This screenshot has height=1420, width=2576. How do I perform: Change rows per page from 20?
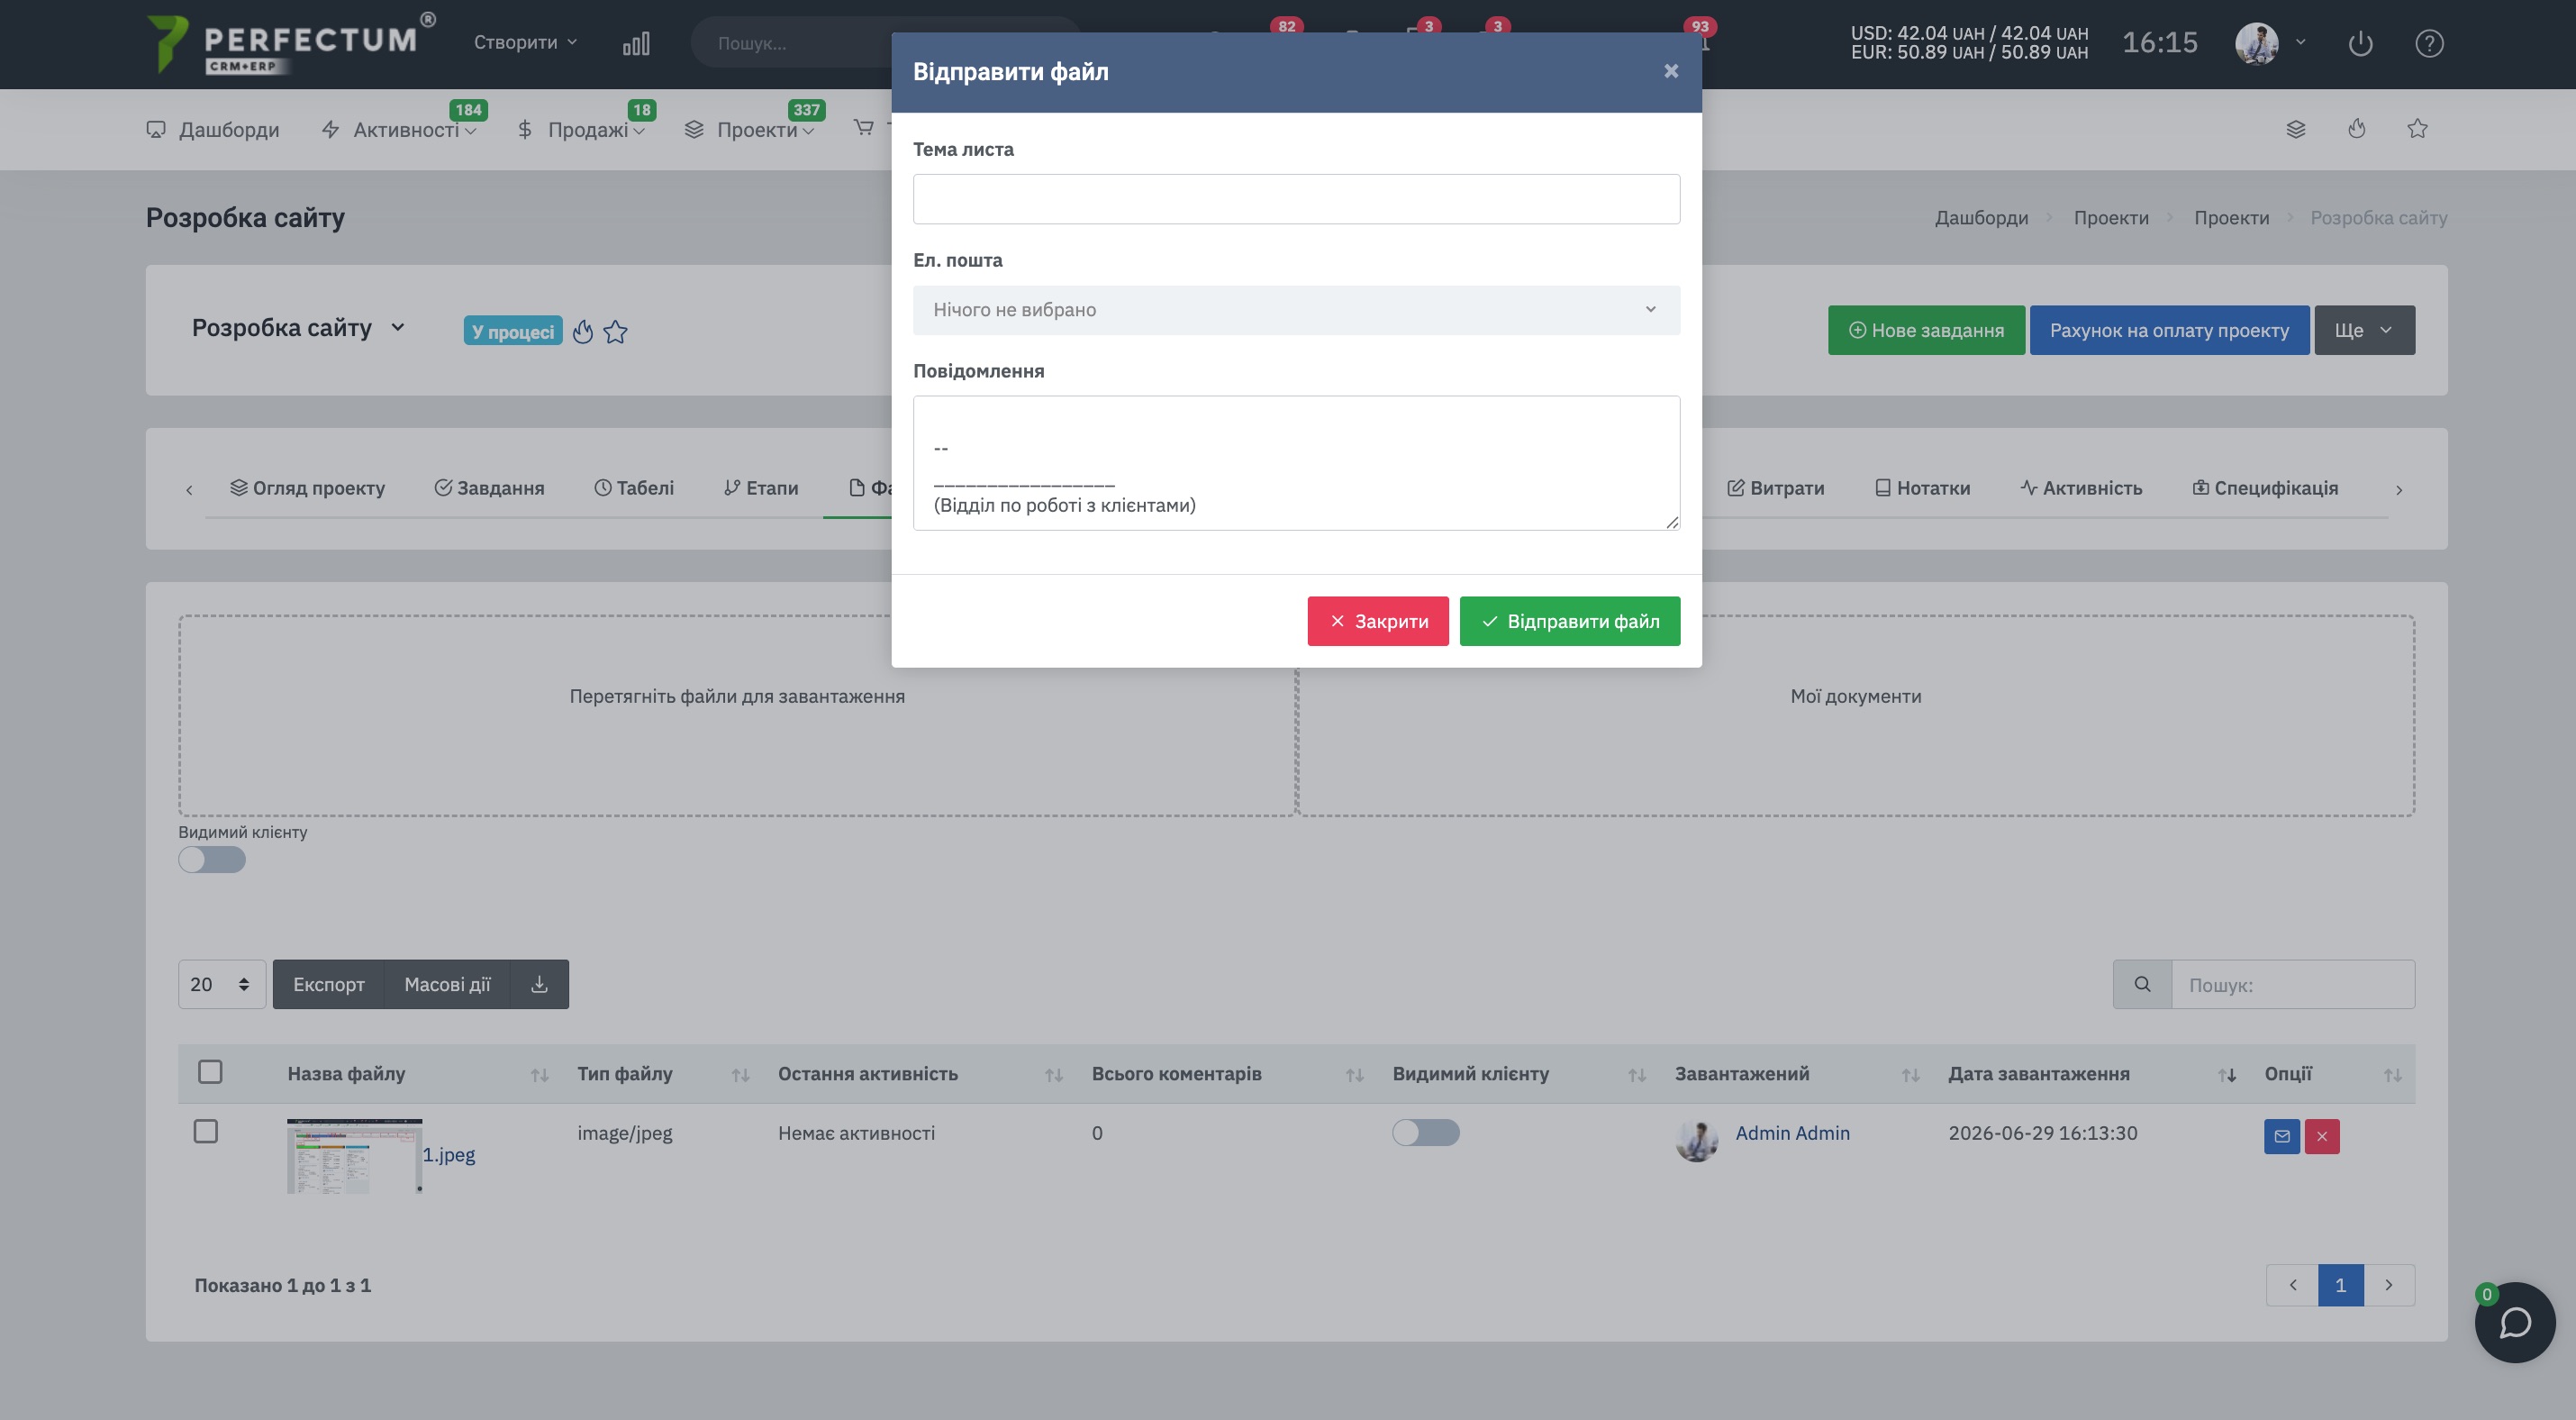point(222,984)
